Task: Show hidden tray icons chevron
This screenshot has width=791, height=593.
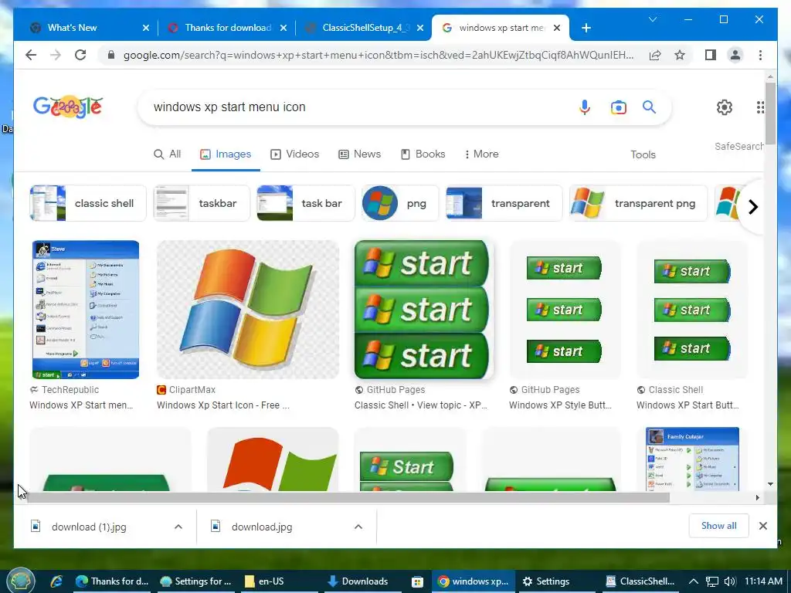Action: tap(694, 581)
